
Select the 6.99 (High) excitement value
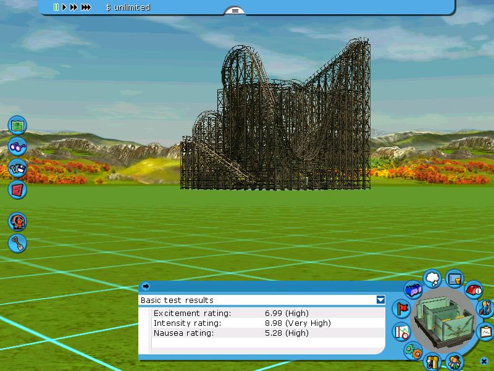[x=287, y=313]
